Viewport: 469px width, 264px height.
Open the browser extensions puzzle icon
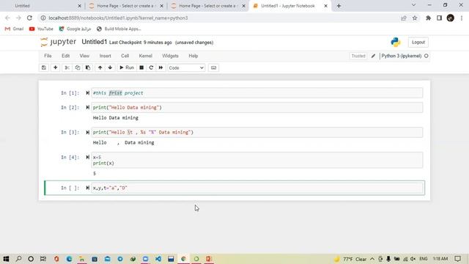(428, 18)
